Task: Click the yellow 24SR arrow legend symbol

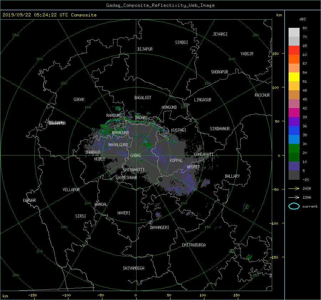Action: point(294,188)
